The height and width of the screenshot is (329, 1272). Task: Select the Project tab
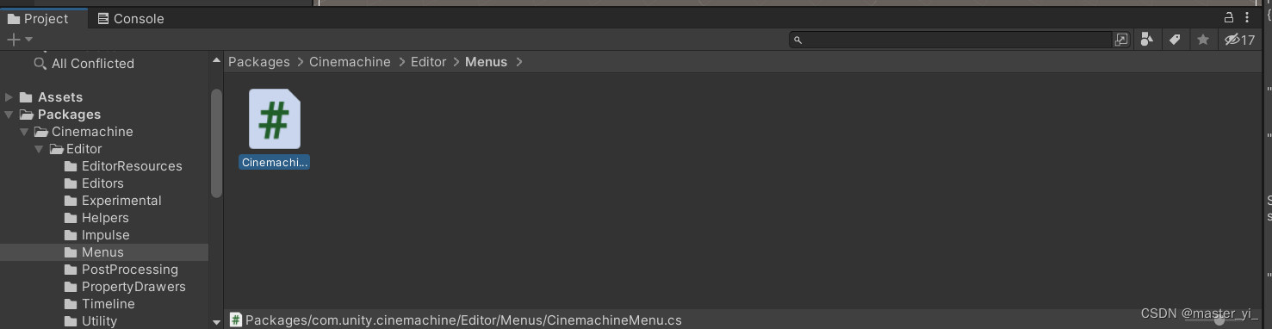click(38, 18)
